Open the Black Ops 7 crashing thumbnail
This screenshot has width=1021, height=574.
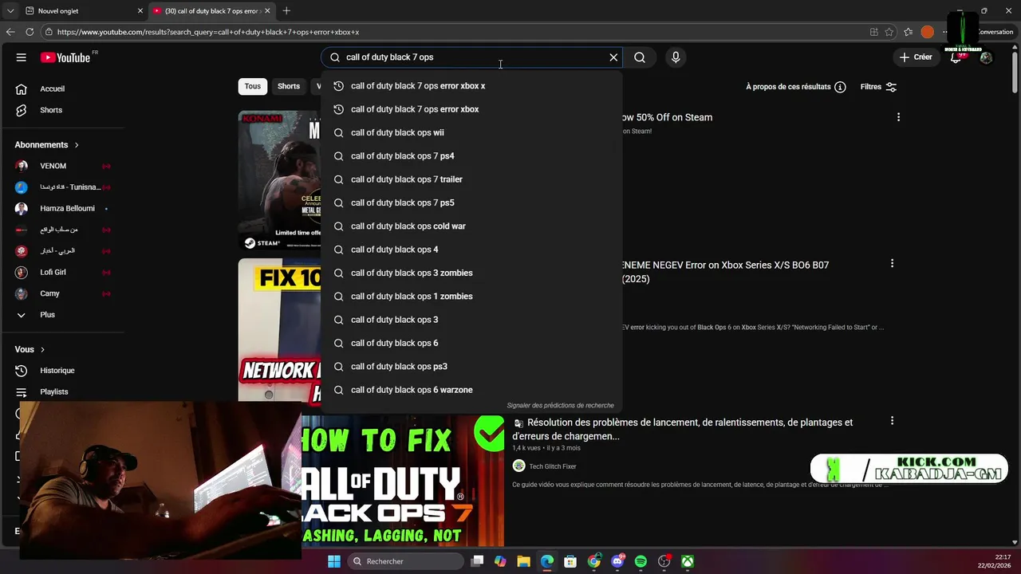(403, 482)
